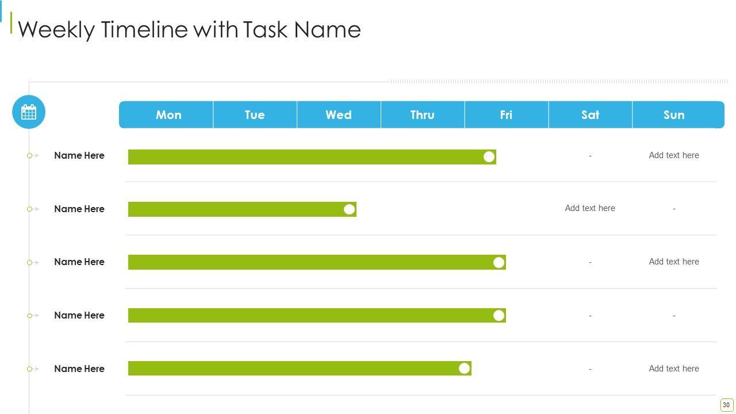Select the Wed column header
The image size is (736, 414).
coord(338,115)
